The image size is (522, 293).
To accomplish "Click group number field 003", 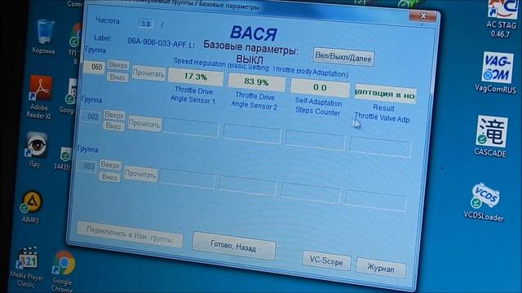I will tap(86, 166).
